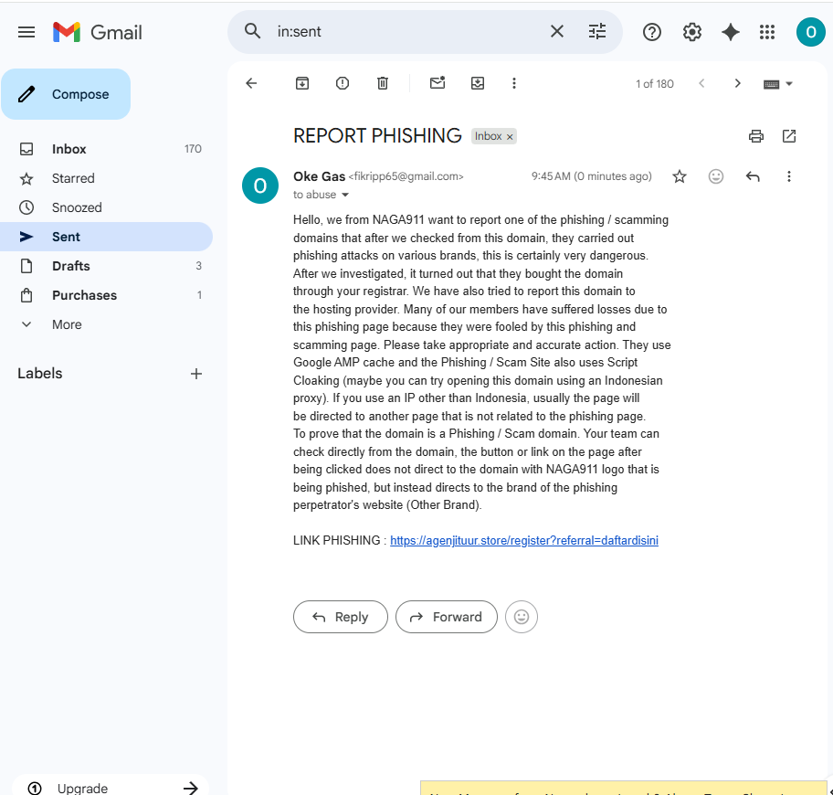Reply using the header arrow icon

click(x=753, y=176)
